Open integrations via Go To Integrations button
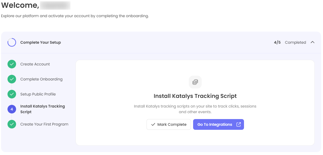The width and height of the screenshot is (323, 155). click(215, 124)
